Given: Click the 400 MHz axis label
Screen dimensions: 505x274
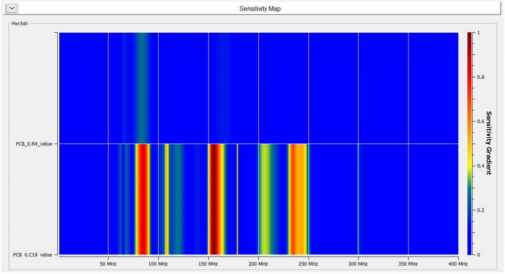Looking at the screenshot, I should pyautogui.click(x=458, y=263).
